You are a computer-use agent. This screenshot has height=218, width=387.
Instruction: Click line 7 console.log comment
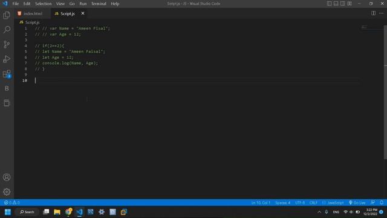pos(67,63)
